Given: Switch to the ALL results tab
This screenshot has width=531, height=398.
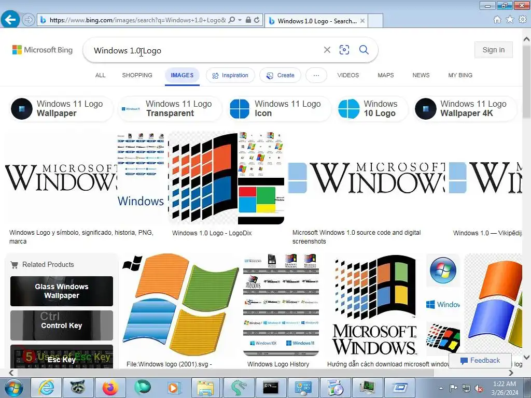Looking at the screenshot, I should pos(100,75).
